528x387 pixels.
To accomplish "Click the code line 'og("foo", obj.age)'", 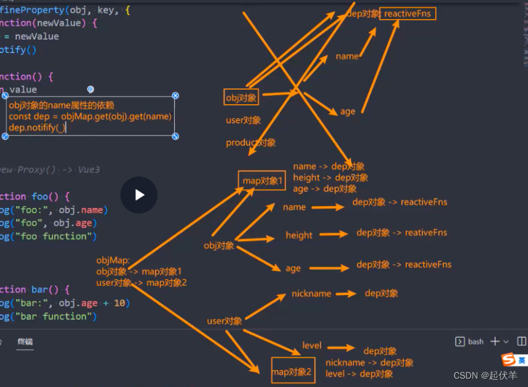I will click(48, 223).
